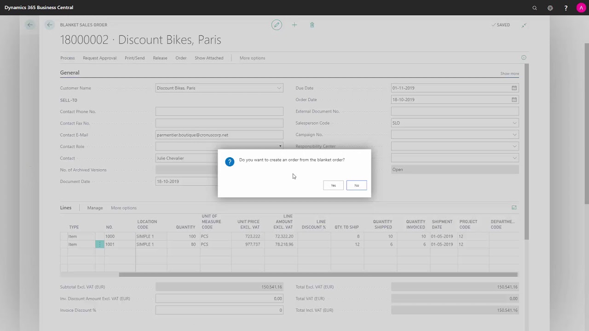Click the plus icon to create new
The width and height of the screenshot is (589, 331).
(294, 25)
